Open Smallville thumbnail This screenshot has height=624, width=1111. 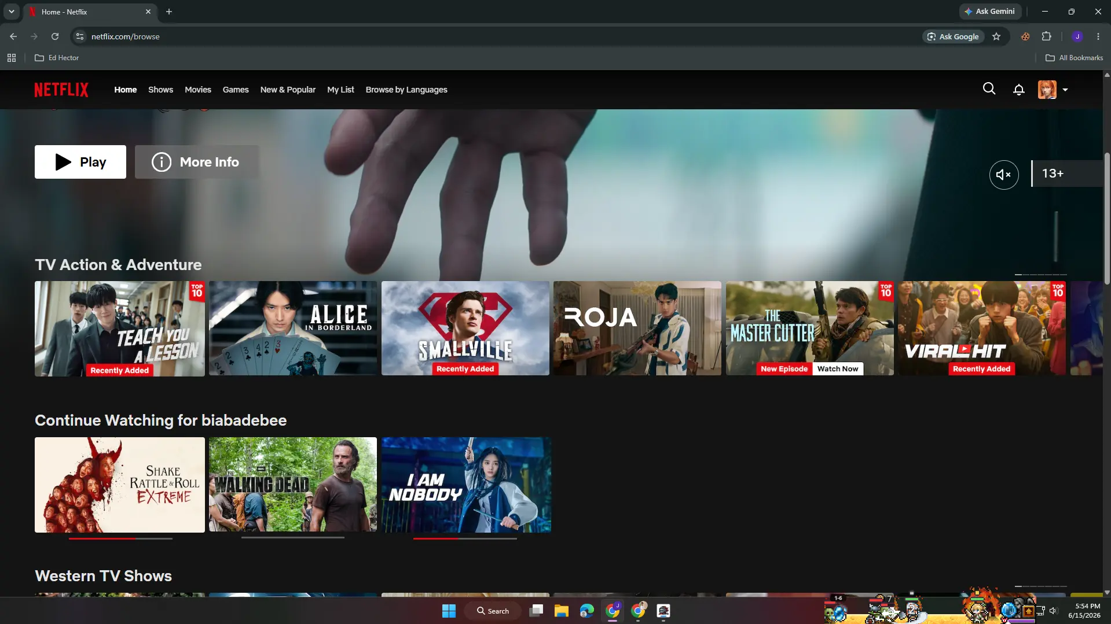[x=465, y=328]
